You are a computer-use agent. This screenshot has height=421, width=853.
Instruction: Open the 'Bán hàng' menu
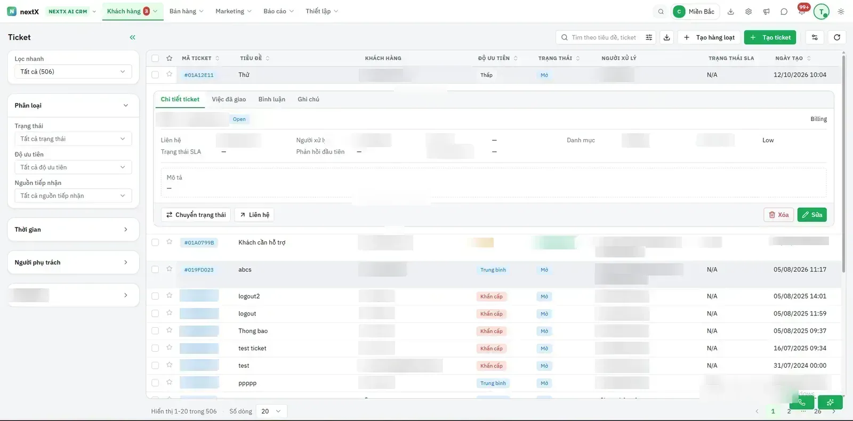186,11
